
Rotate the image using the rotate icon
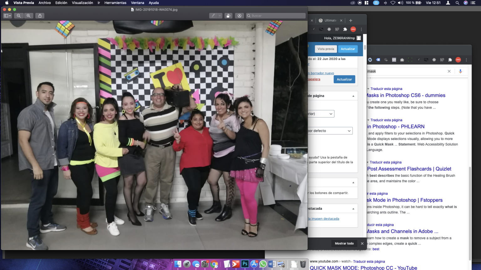(228, 16)
